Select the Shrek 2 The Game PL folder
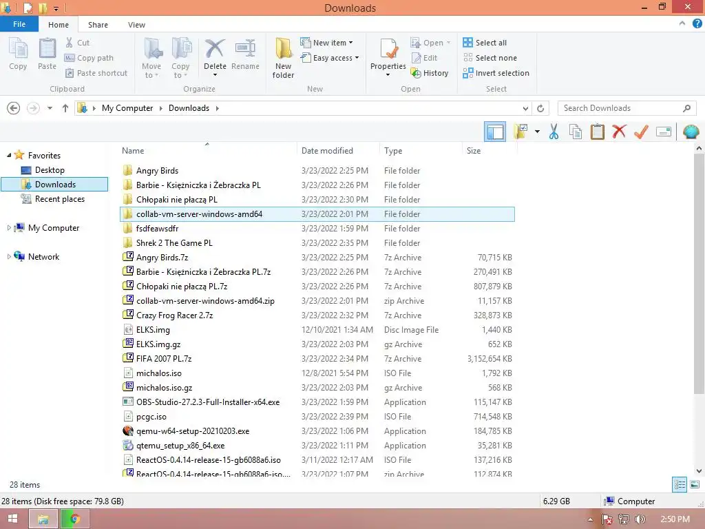The height and width of the screenshot is (529, 705). (x=317, y=243)
